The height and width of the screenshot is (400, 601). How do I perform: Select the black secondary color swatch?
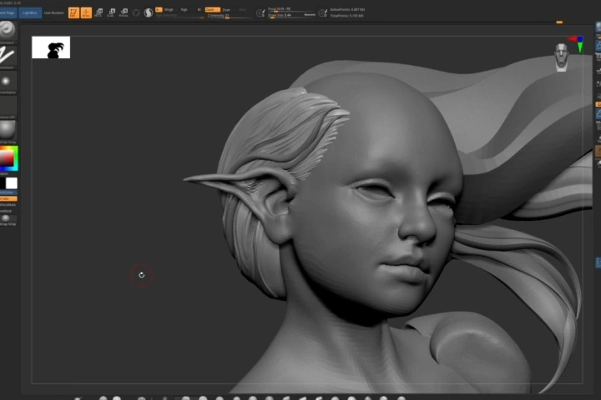(3, 183)
